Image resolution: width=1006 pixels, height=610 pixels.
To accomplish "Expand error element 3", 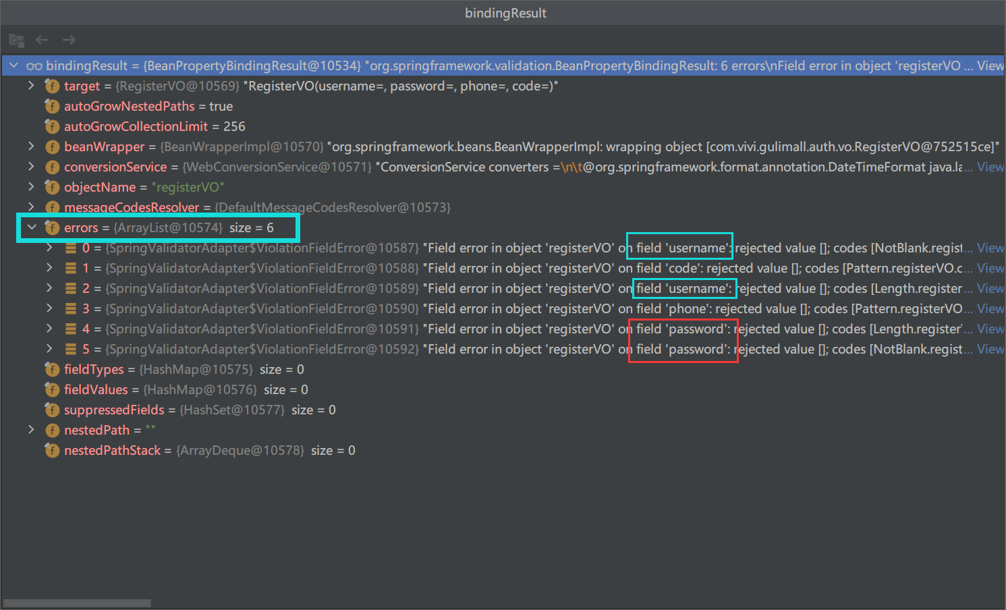I will [x=49, y=308].
